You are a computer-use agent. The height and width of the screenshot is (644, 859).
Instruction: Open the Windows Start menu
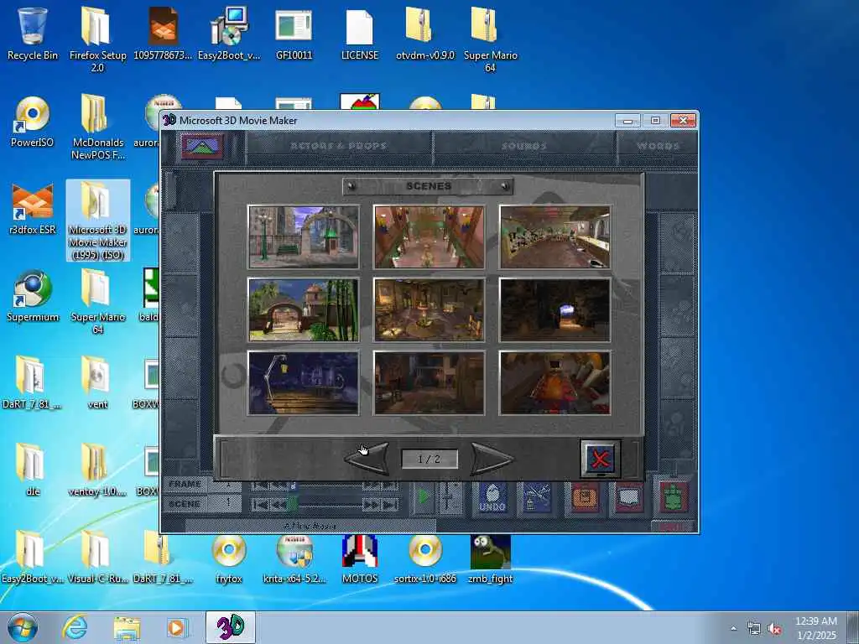(x=23, y=627)
